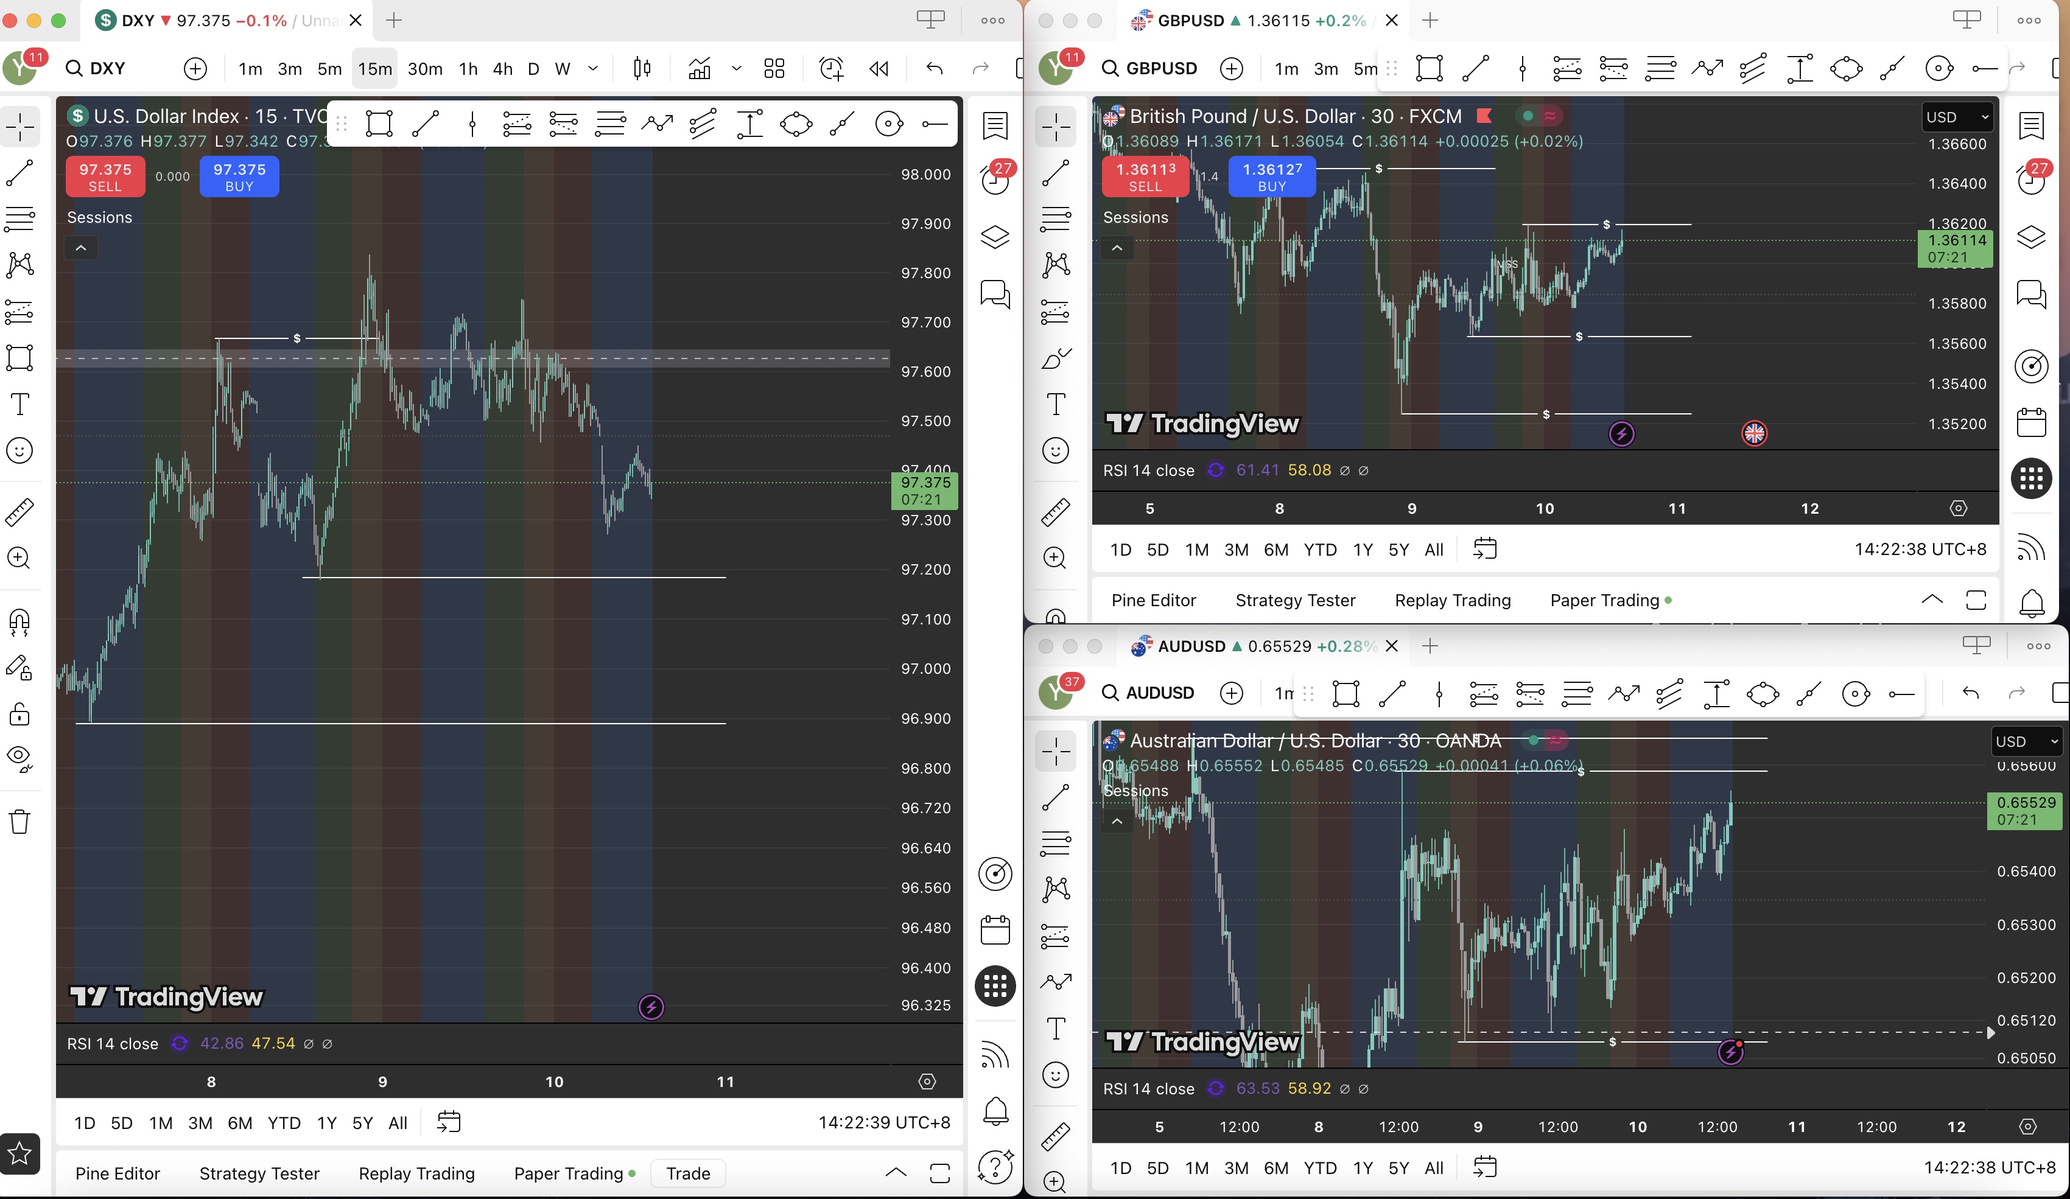
Task: Select the YTD date range in the GBPUSD window
Action: [x=1320, y=550]
